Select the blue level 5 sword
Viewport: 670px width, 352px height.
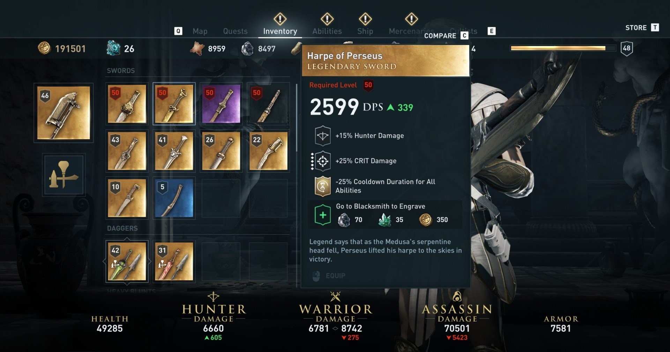tap(174, 198)
